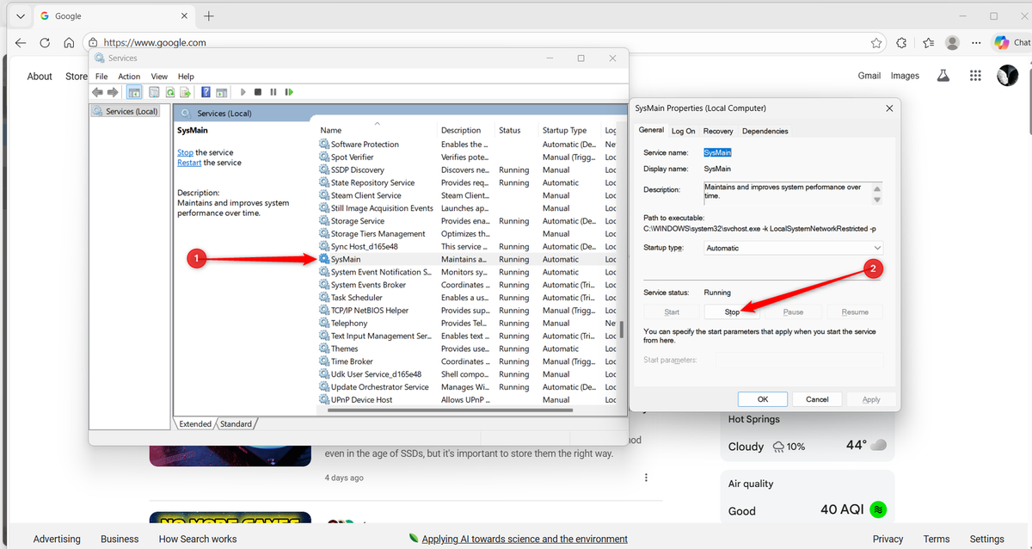Stop Service using the toolbar square icon
The width and height of the screenshot is (1032, 549).
tap(258, 92)
